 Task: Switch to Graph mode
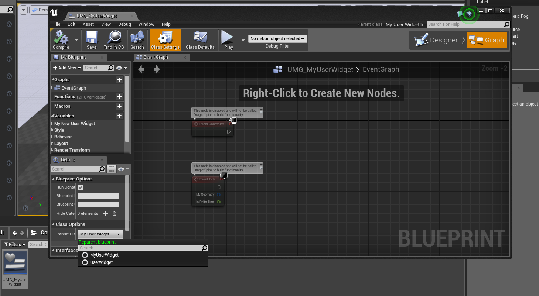pyautogui.click(x=487, y=40)
